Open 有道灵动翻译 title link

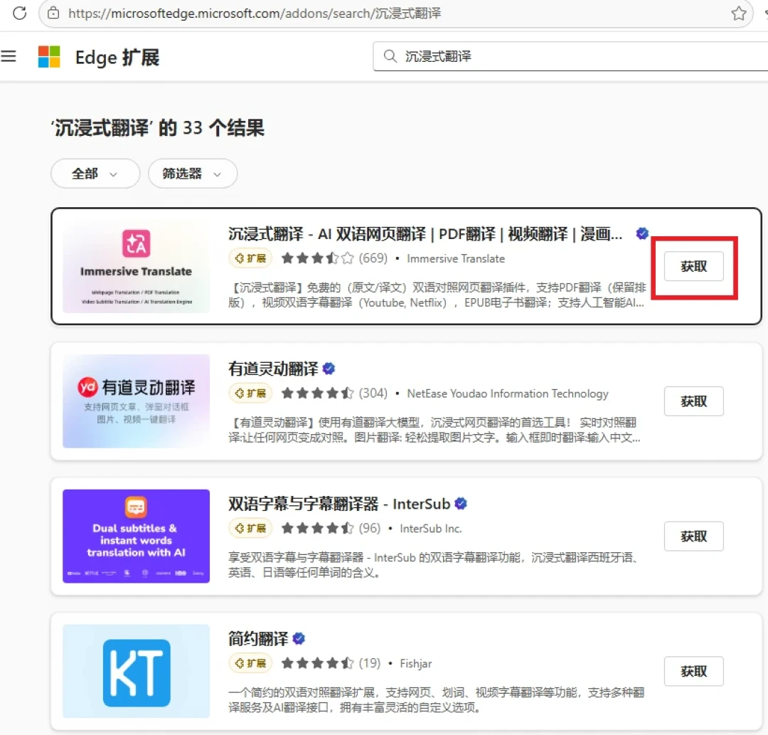point(273,369)
